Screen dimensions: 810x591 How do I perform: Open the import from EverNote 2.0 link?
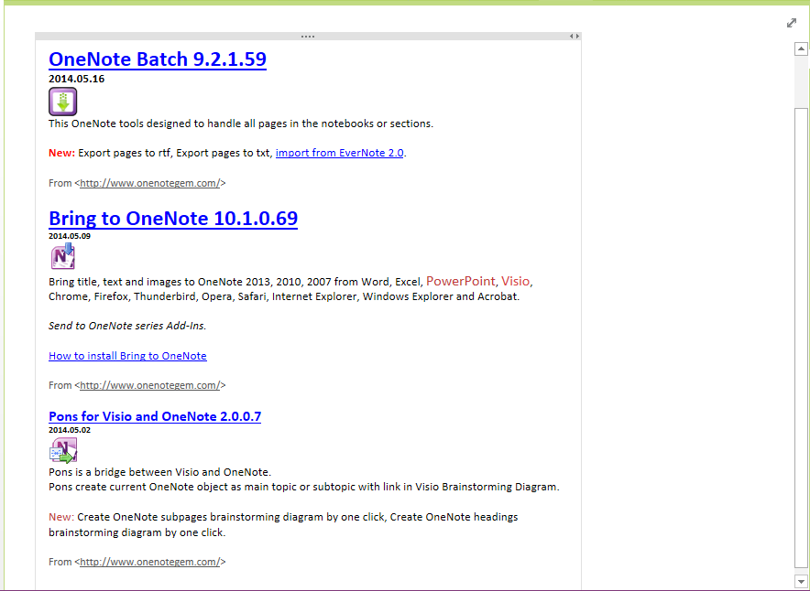pos(339,153)
